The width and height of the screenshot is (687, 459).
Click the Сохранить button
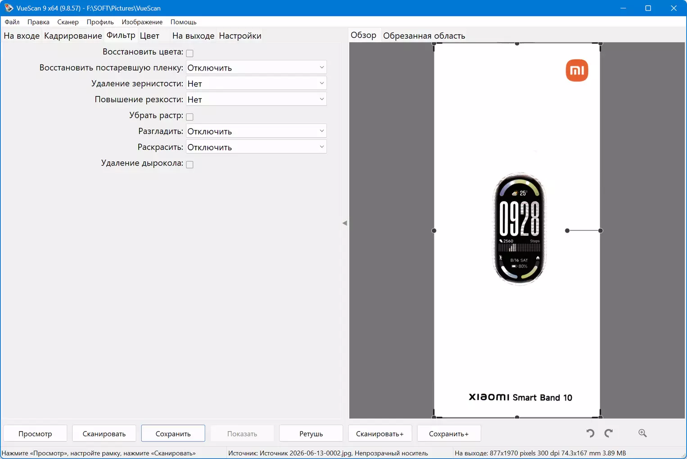[x=173, y=433]
